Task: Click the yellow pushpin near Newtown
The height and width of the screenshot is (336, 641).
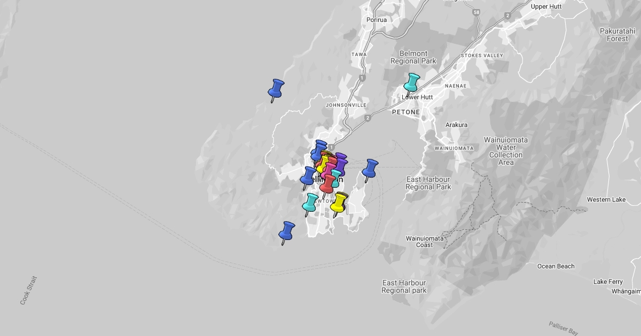Action: 339,203
